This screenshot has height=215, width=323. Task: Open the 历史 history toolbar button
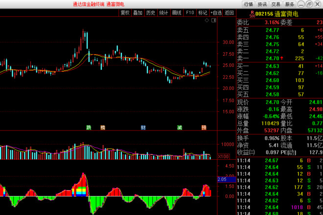coord(151,13)
